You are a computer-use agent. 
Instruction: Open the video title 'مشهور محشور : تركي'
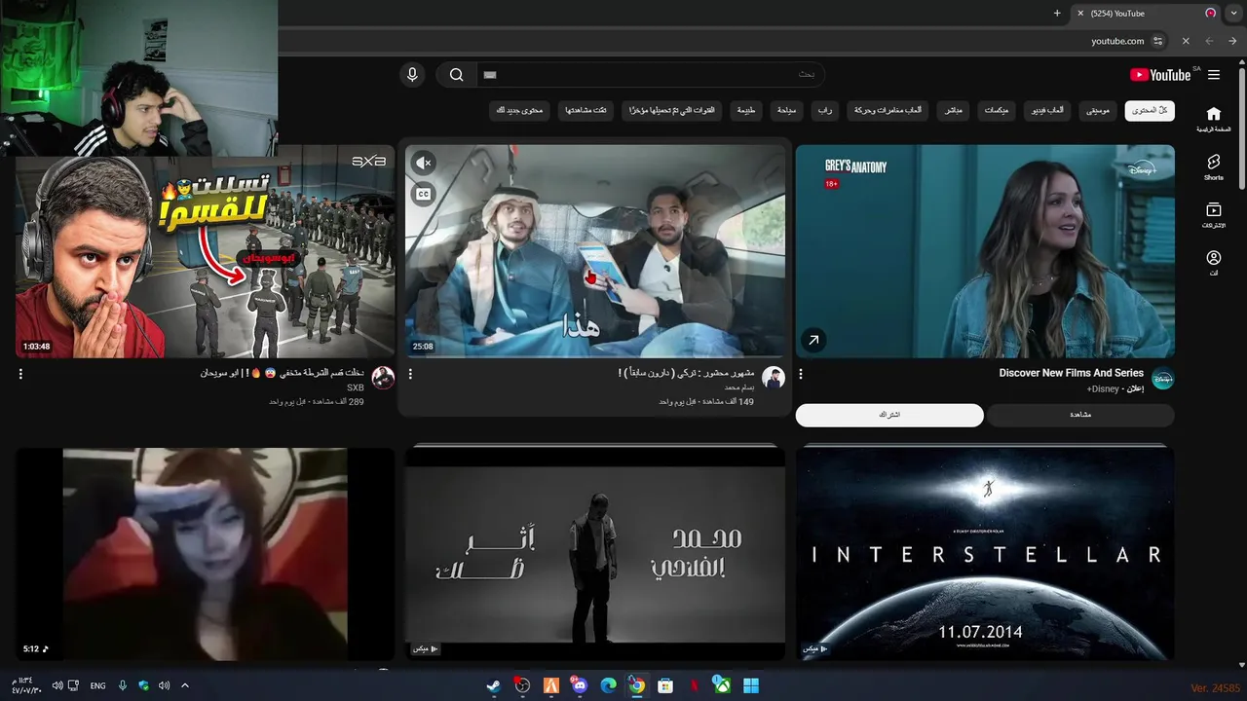click(686, 373)
